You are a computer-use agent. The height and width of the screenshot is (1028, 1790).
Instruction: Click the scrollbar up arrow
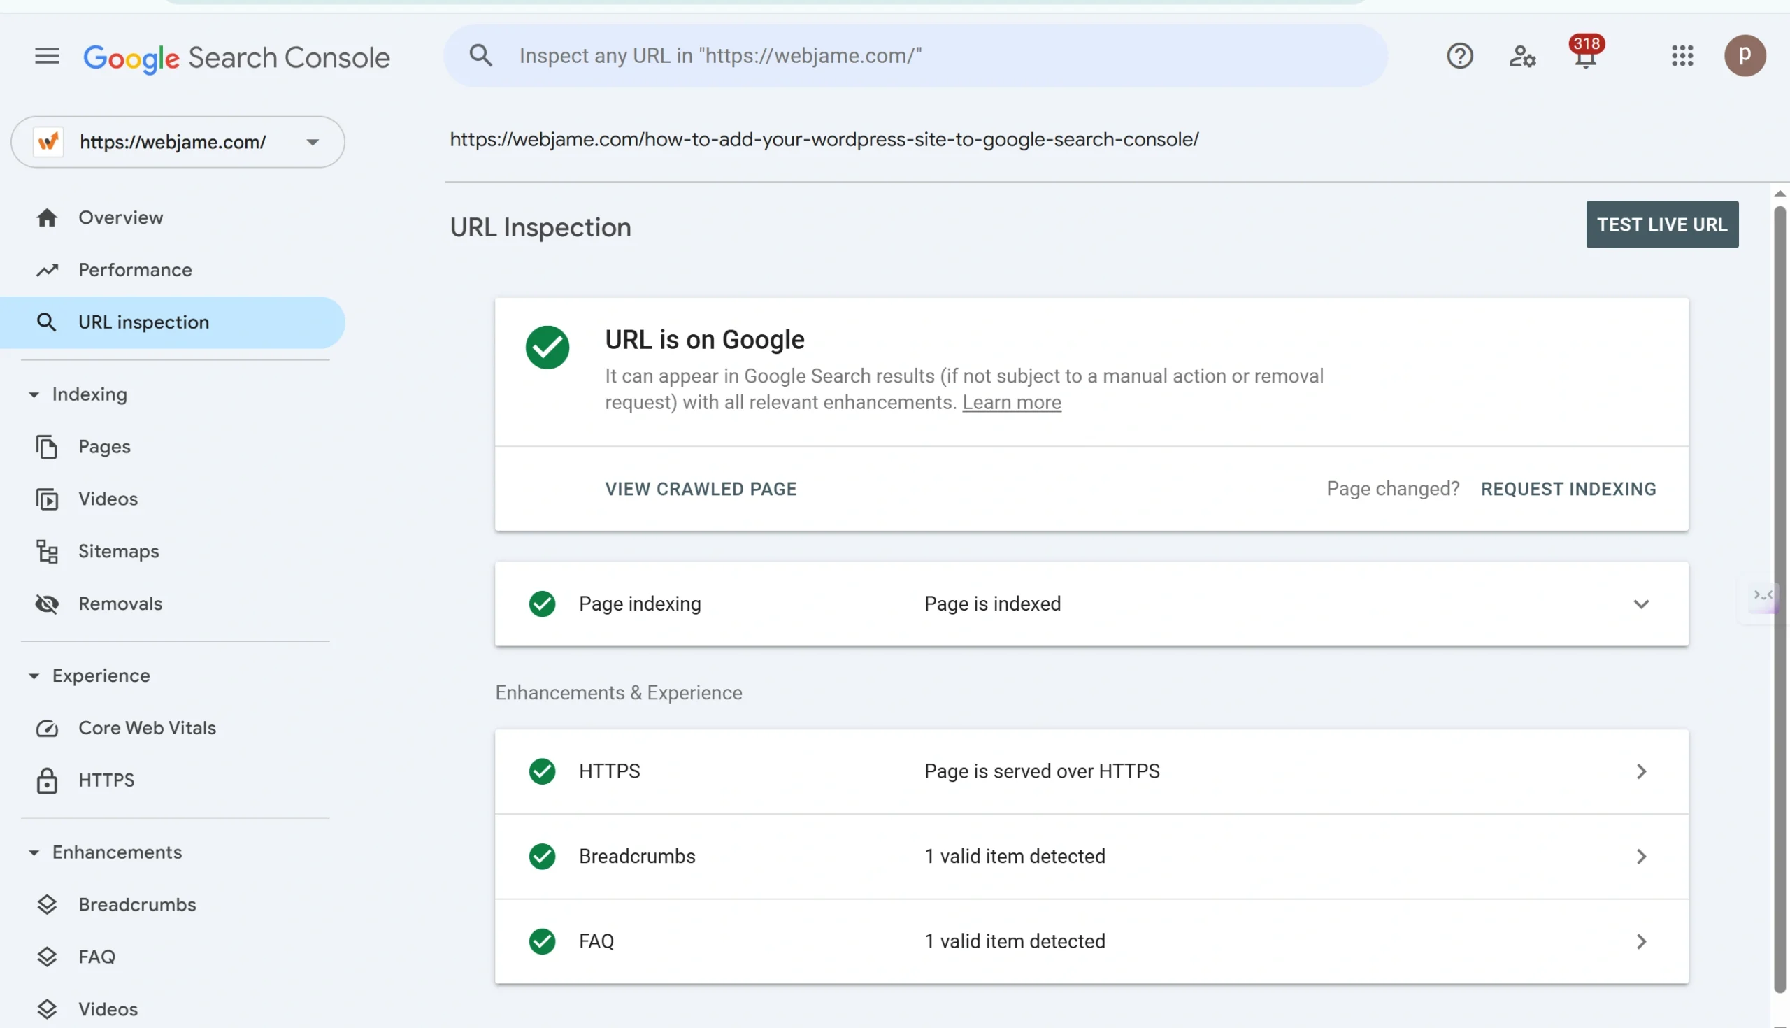point(1780,194)
